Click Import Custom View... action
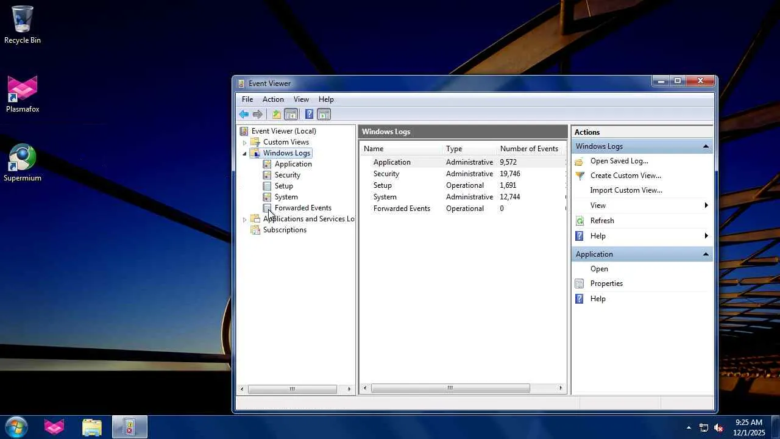This screenshot has height=439, width=780. [626, 190]
